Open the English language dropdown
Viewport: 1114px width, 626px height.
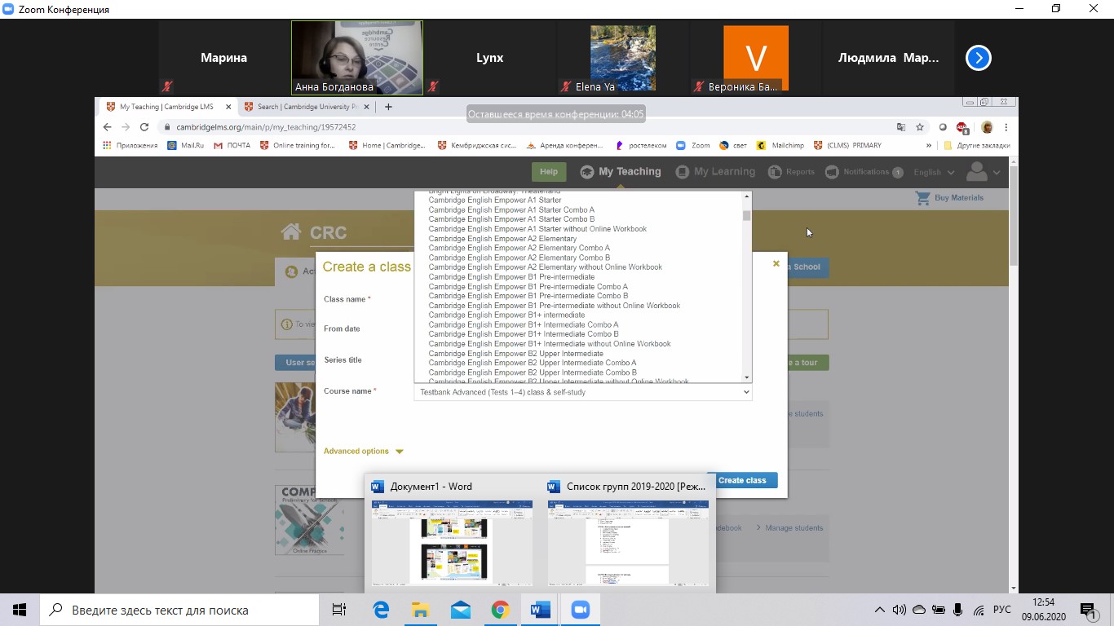click(x=935, y=172)
